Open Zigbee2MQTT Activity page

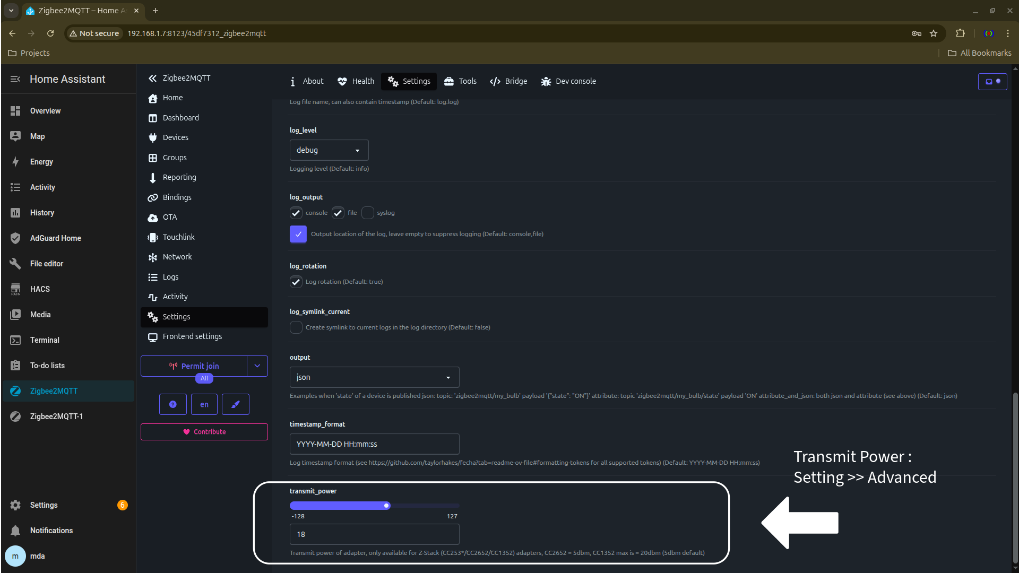[204, 297]
